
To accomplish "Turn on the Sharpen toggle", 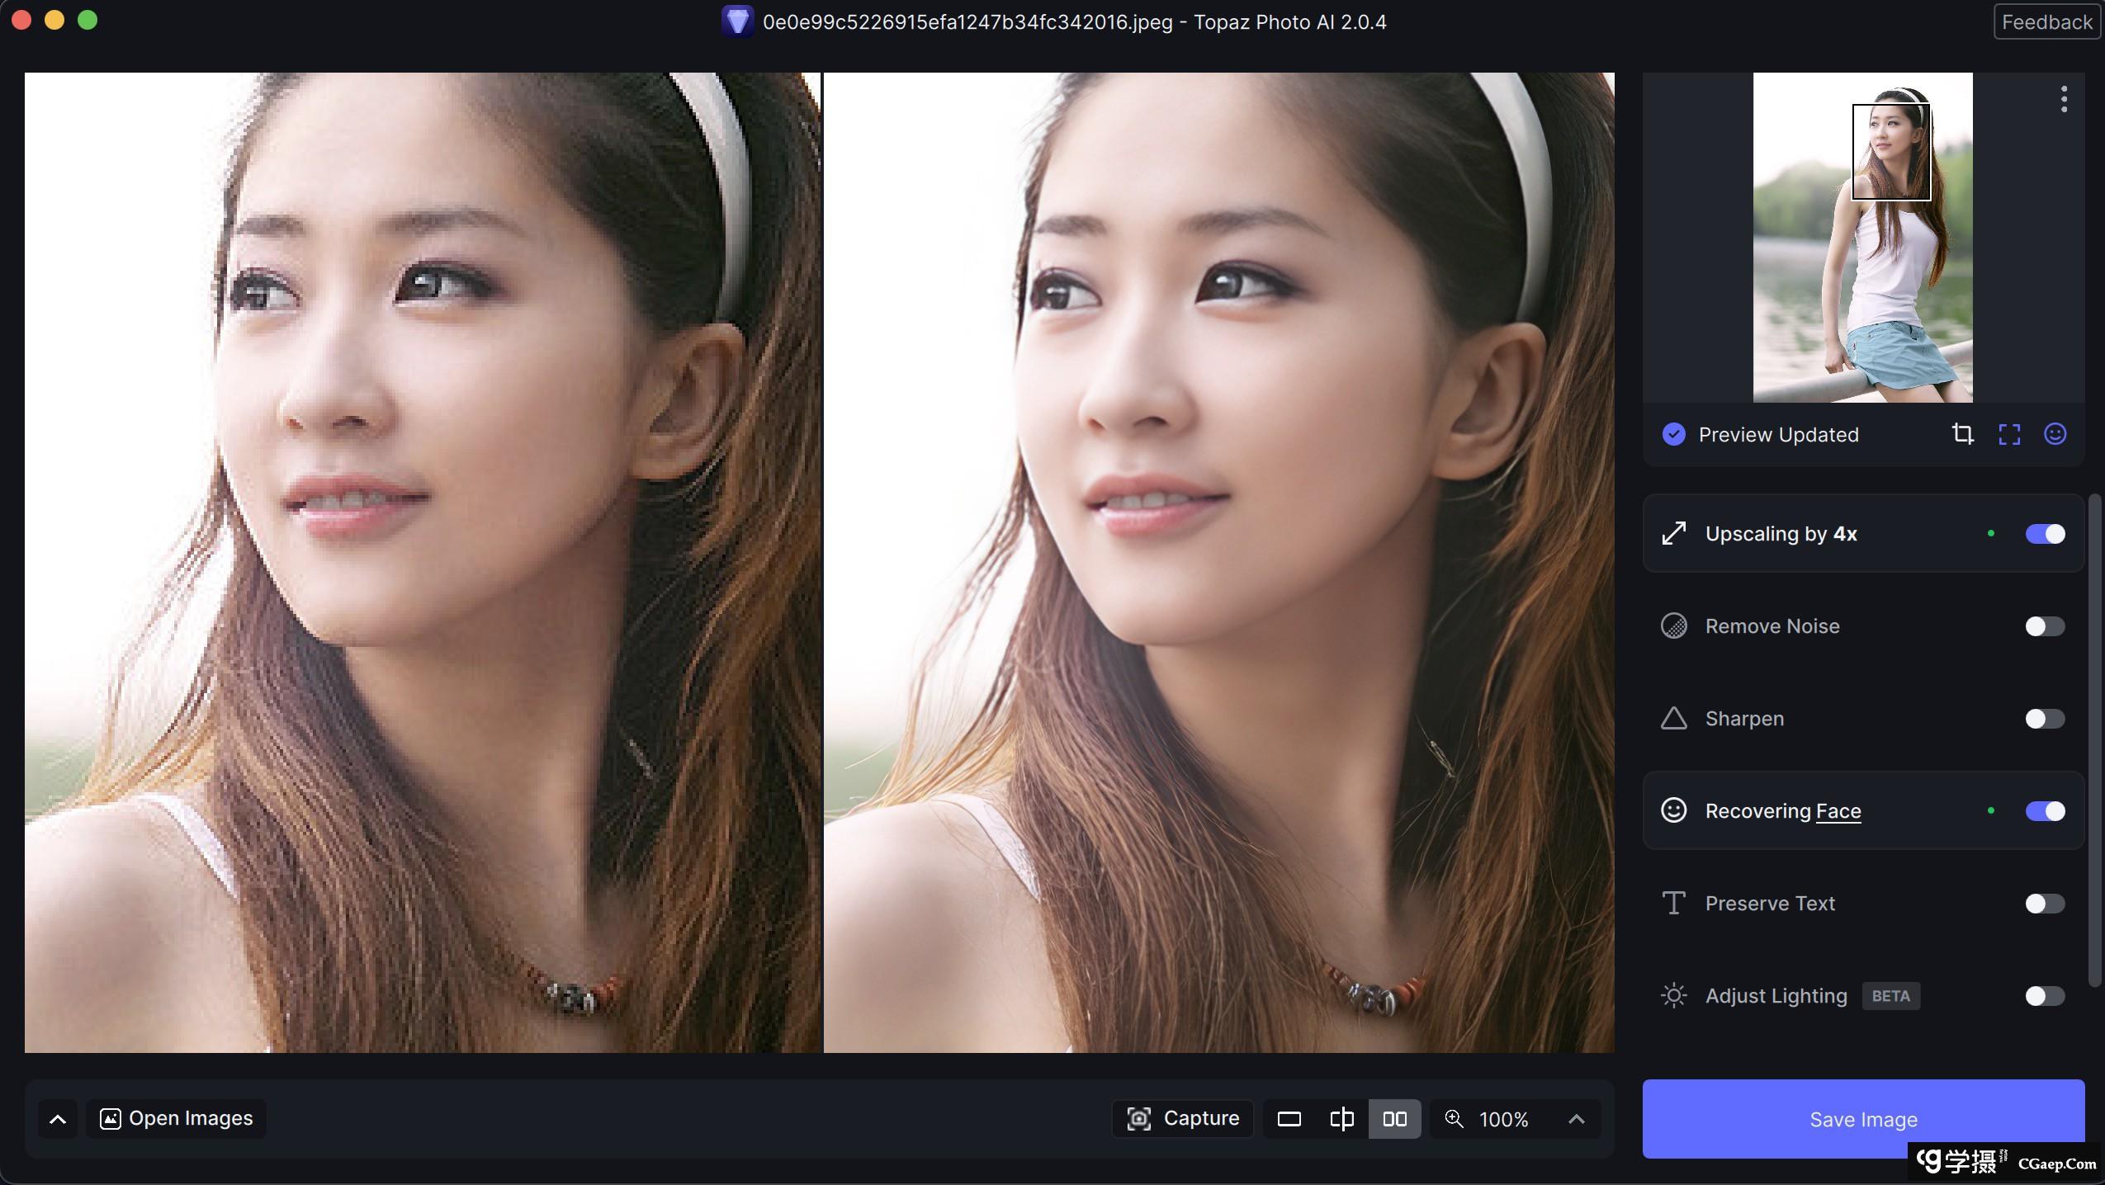I will pyautogui.click(x=2045, y=719).
